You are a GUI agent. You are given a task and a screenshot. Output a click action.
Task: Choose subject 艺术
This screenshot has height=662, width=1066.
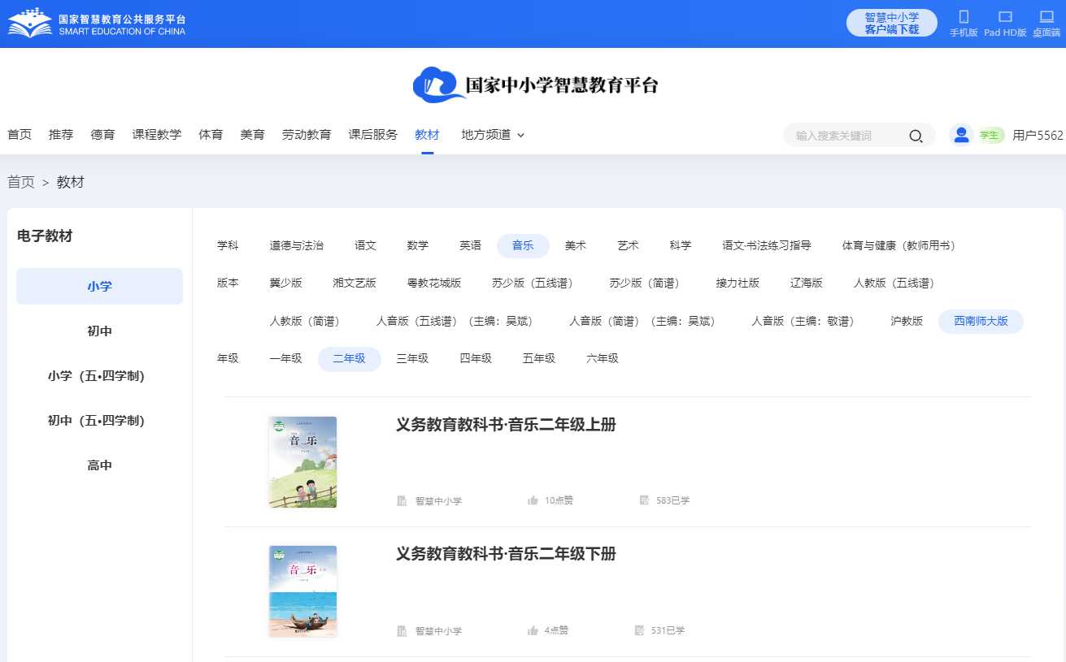click(628, 245)
